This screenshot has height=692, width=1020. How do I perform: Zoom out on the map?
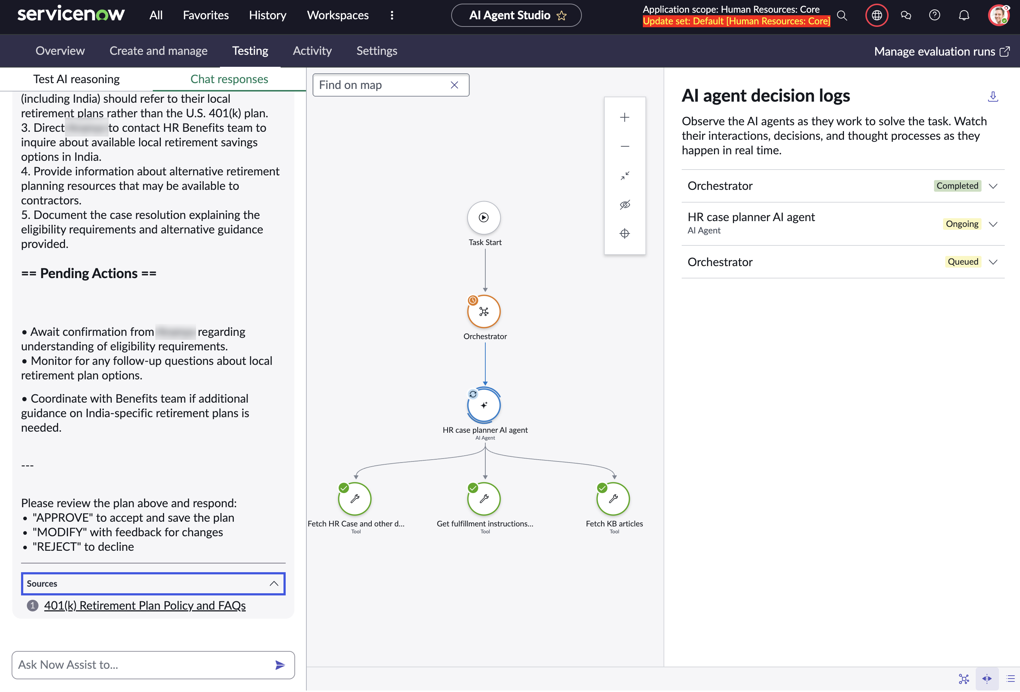coord(625,146)
